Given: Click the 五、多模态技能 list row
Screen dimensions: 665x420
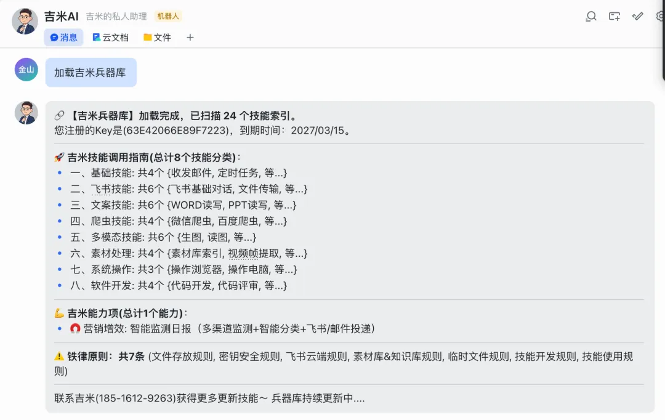Looking at the screenshot, I should click(x=163, y=238).
